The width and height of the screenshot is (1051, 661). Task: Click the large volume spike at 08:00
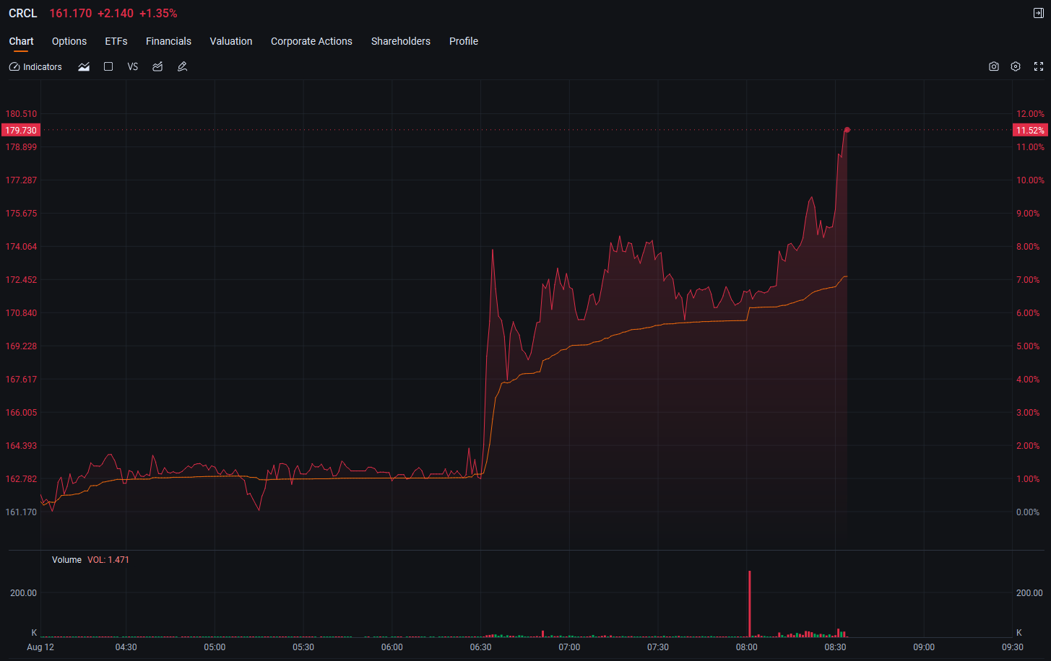(x=750, y=604)
